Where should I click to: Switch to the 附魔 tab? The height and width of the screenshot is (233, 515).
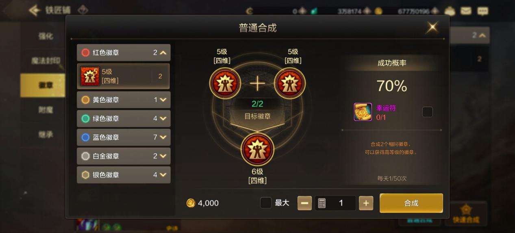point(46,109)
